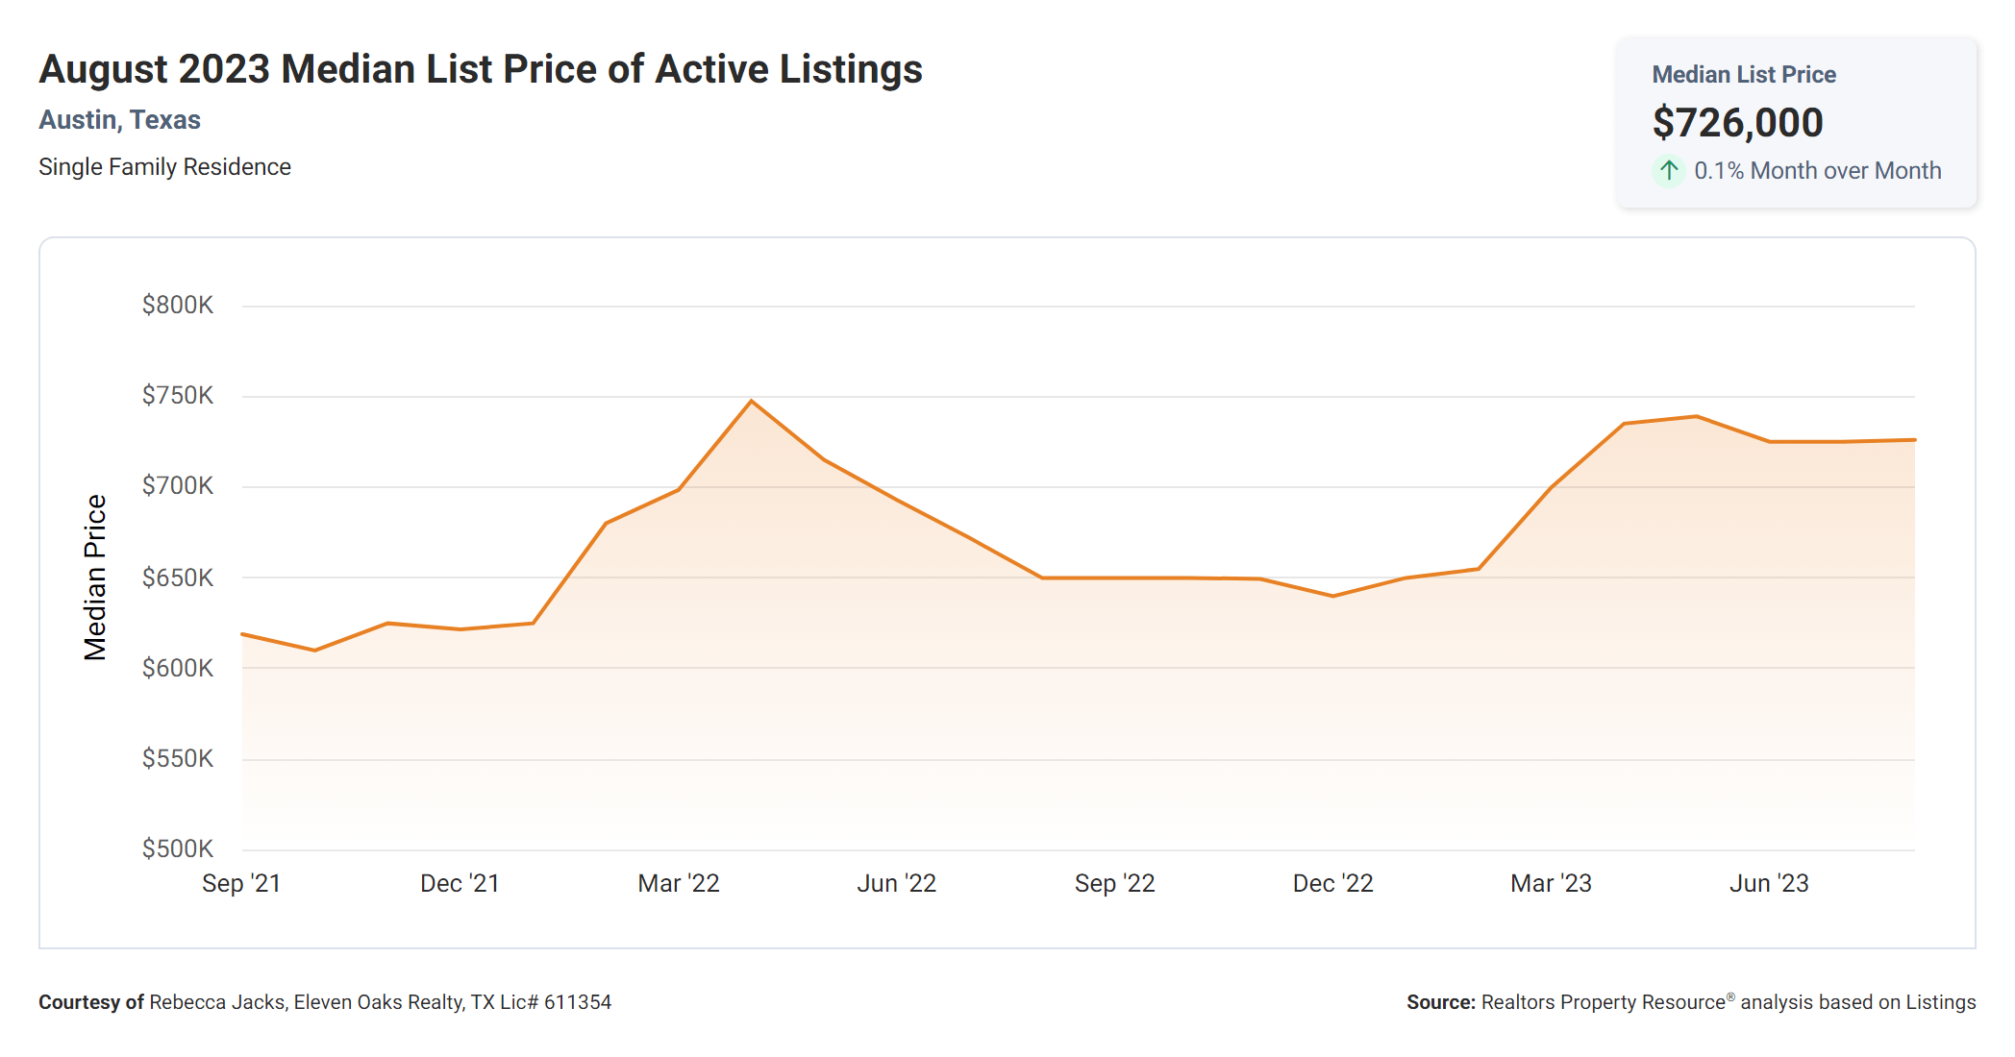
Task: Click the Austin, Texas location subtitle
Action: pyautogui.click(x=119, y=120)
